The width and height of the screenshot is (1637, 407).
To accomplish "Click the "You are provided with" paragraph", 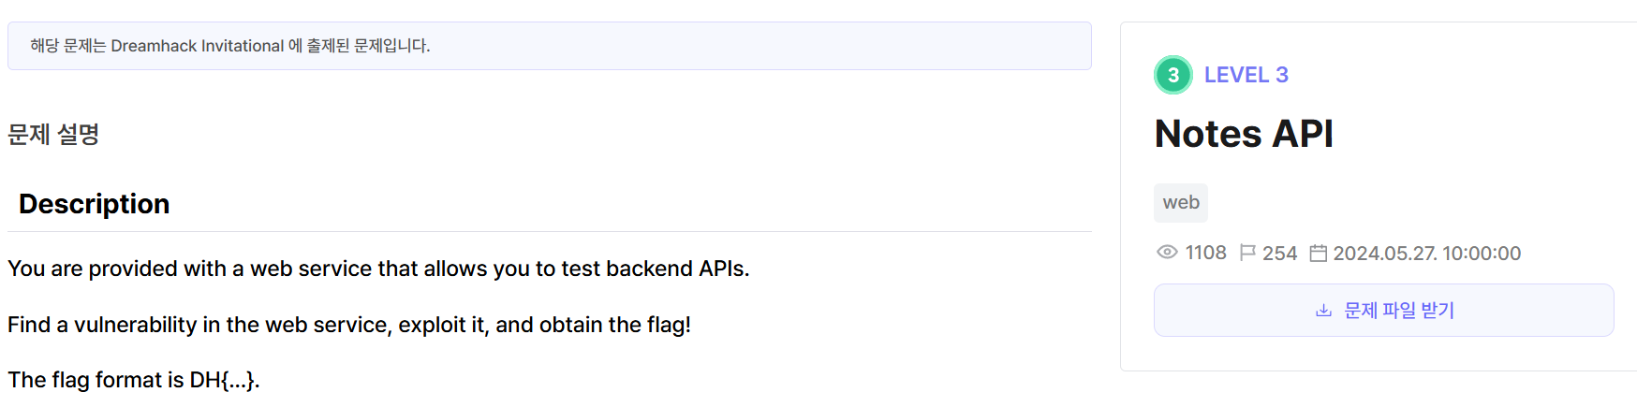I will tap(378, 269).
